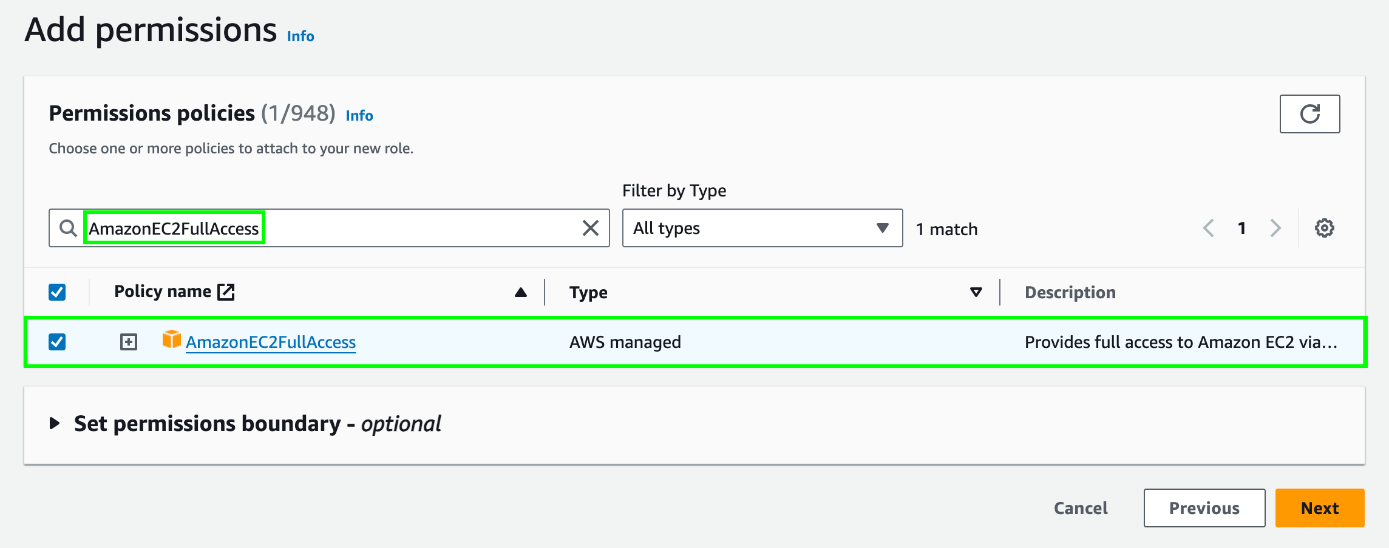Sort by Policy name ascending arrow
Viewport: 1389px width, 548px height.
click(x=520, y=292)
